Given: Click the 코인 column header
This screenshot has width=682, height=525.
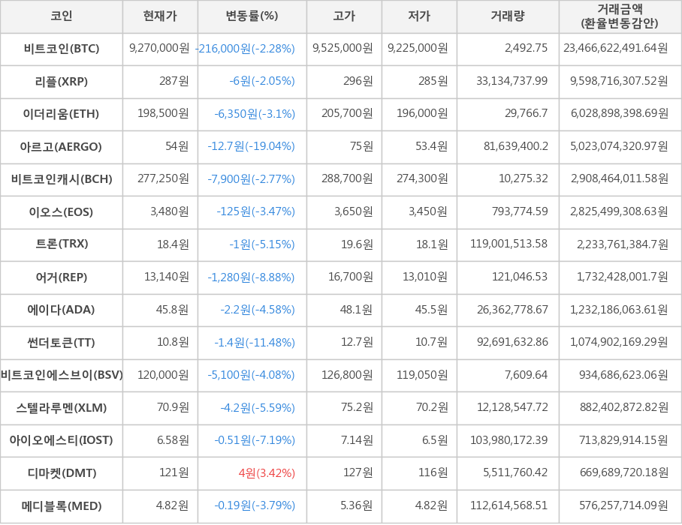Looking at the screenshot, I should (x=62, y=16).
